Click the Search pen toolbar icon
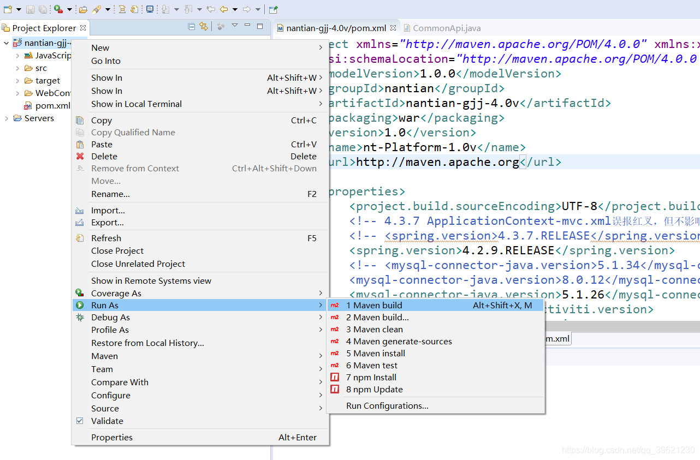The height and width of the screenshot is (460, 700). pyautogui.click(x=96, y=9)
